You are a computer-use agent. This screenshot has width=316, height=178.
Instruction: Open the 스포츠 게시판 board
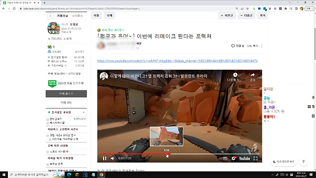click(x=57, y=151)
